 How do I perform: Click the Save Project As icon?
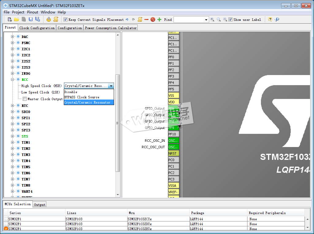pyautogui.click(x=37, y=19)
